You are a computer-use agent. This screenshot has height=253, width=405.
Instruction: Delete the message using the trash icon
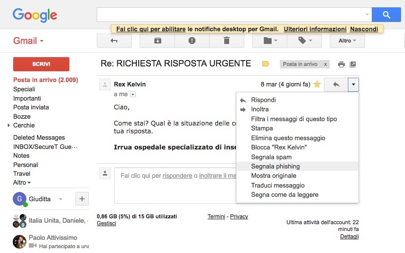pos(226,41)
